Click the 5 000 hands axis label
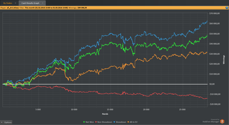Viewport: 229px width, 125px height. tap(38, 110)
